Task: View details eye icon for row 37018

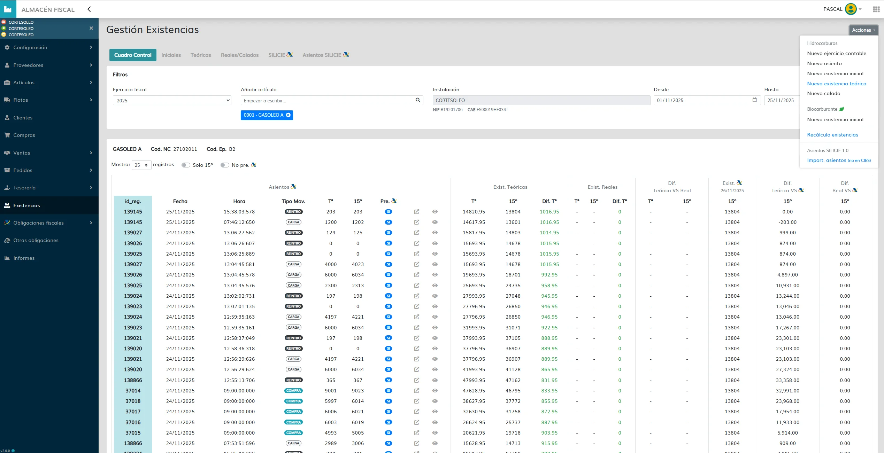Action: 435,401
